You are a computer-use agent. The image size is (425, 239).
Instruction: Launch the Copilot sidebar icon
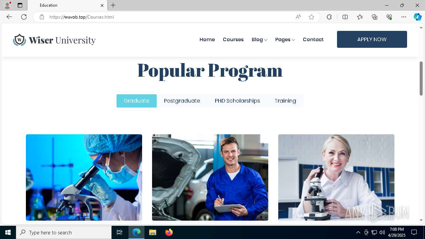point(417,17)
